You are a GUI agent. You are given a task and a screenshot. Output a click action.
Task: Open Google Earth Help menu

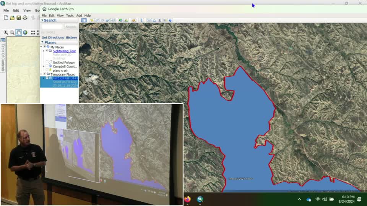[x=88, y=15]
